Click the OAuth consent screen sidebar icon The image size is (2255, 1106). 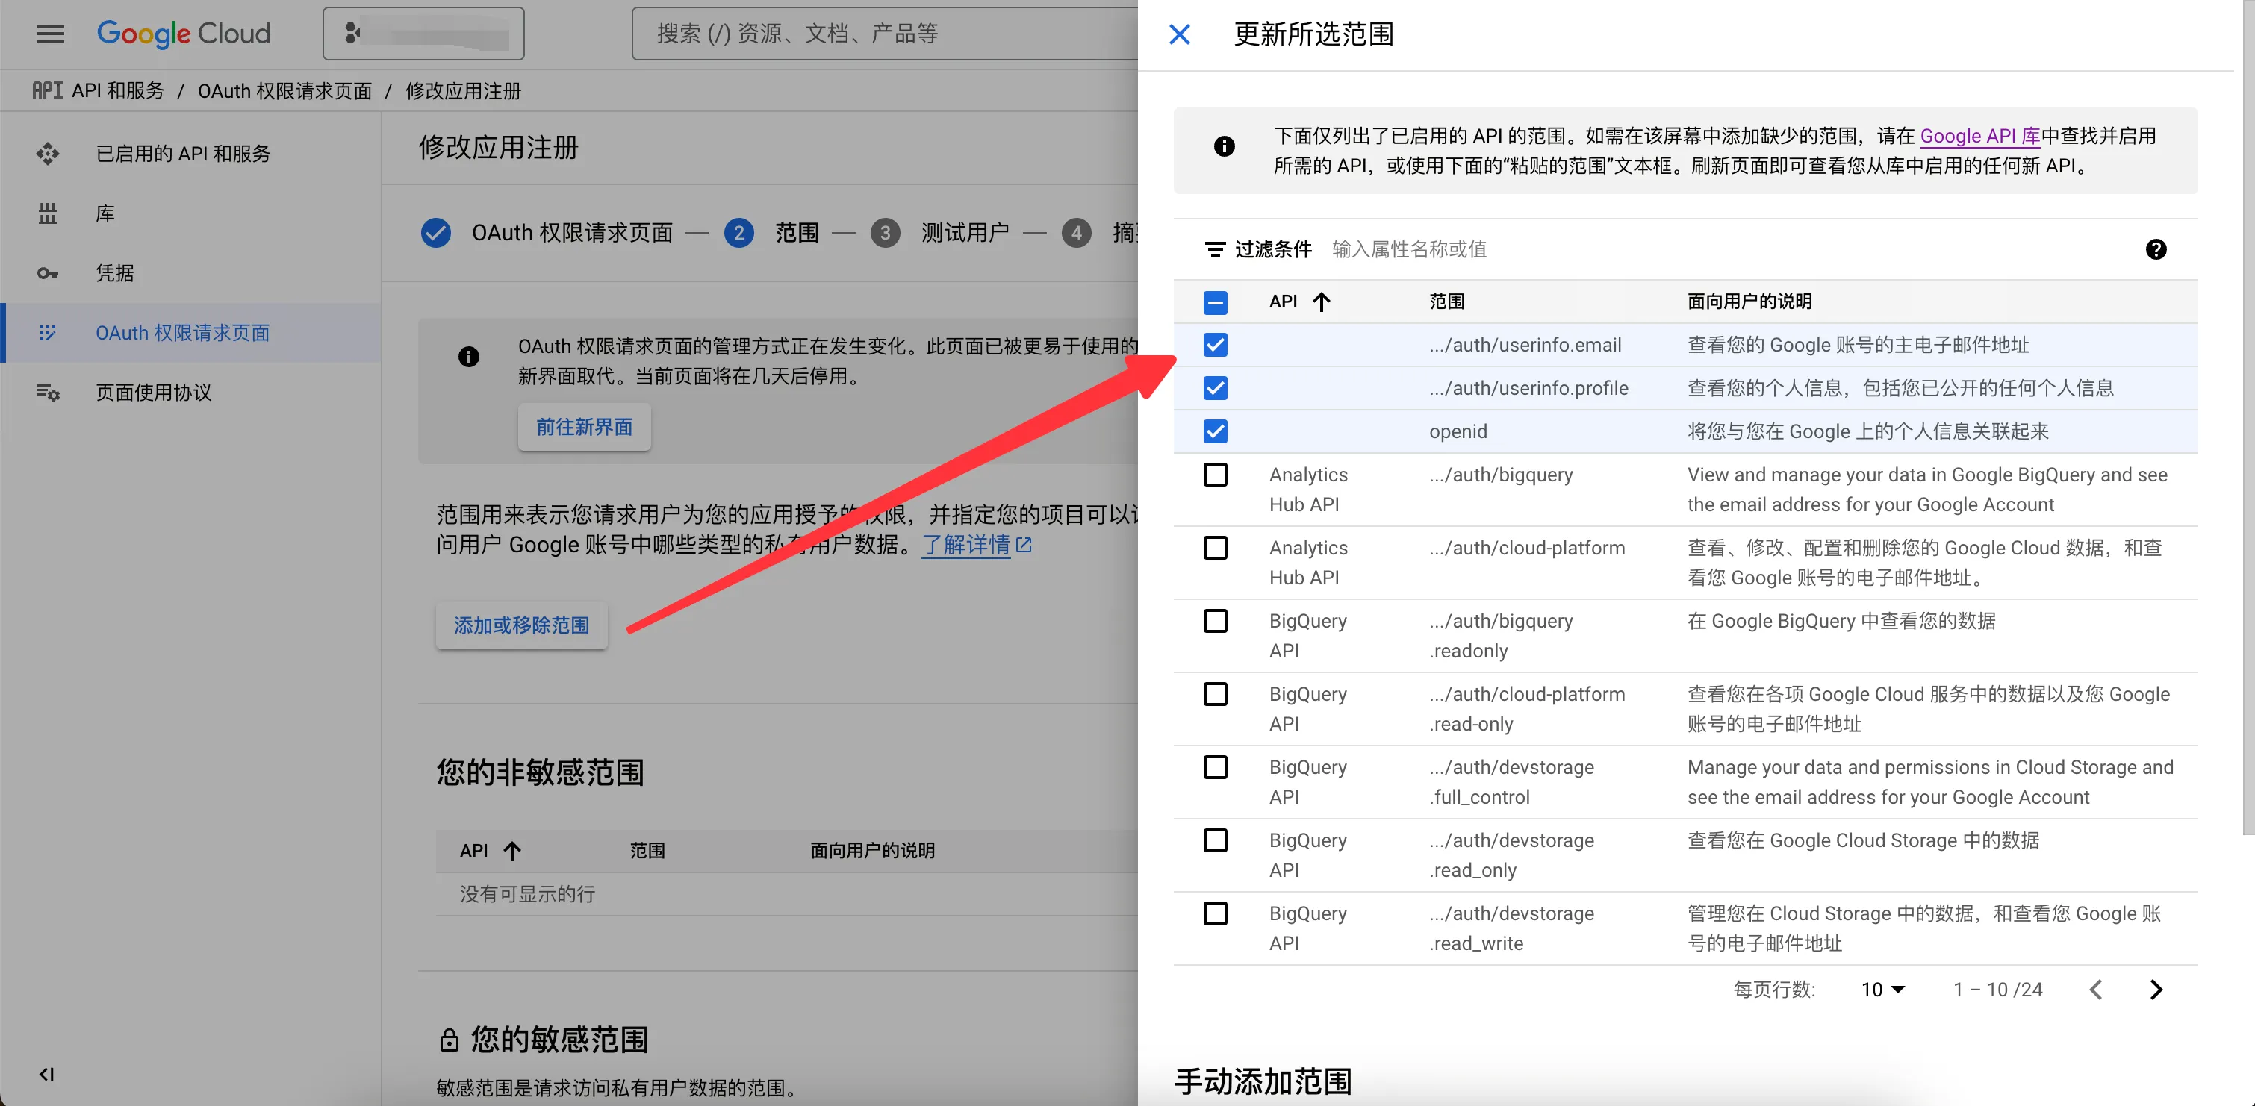(x=47, y=333)
